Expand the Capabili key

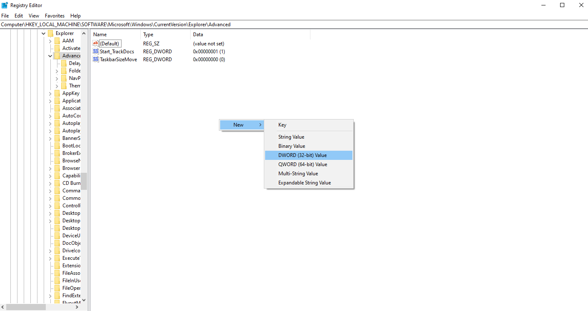(x=50, y=176)
